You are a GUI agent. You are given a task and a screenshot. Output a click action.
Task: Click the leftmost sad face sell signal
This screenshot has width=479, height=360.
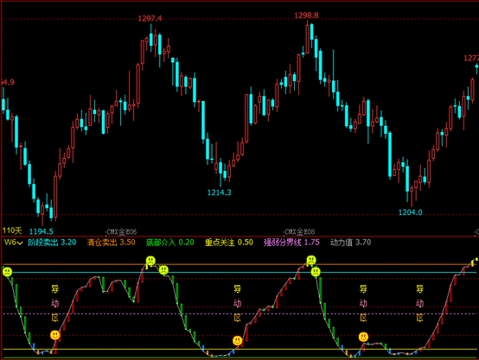[7, 272]
